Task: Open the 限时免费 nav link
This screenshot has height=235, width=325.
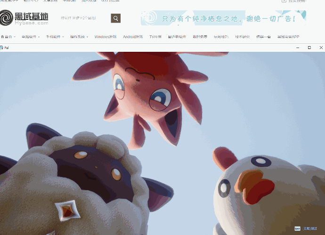Action: (200, 37)
